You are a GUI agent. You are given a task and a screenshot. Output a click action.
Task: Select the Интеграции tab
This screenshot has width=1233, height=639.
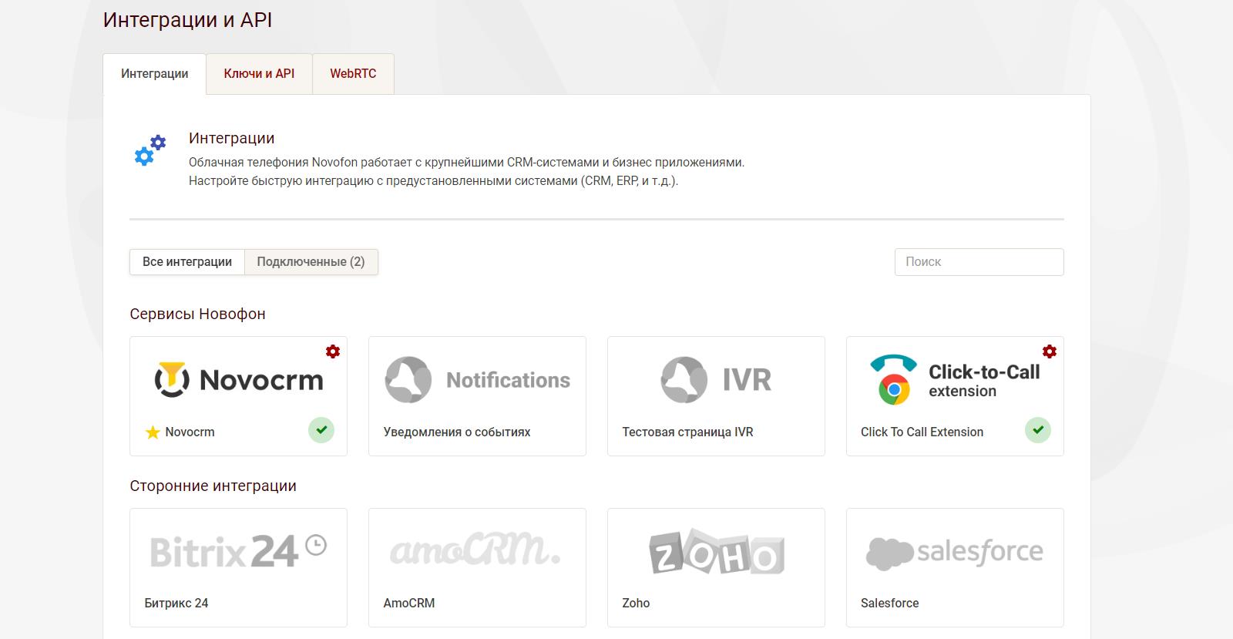pos(154,74)
